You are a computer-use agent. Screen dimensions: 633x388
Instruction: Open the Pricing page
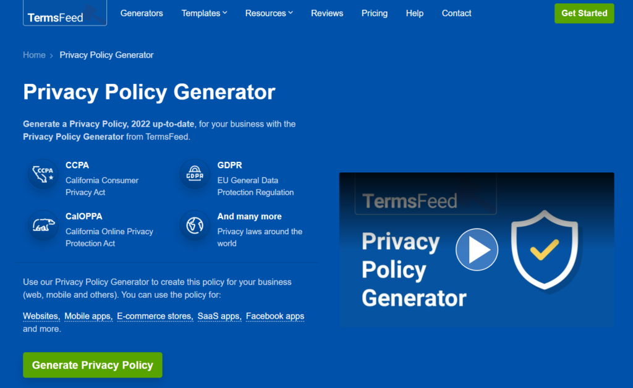pos(374,14)
